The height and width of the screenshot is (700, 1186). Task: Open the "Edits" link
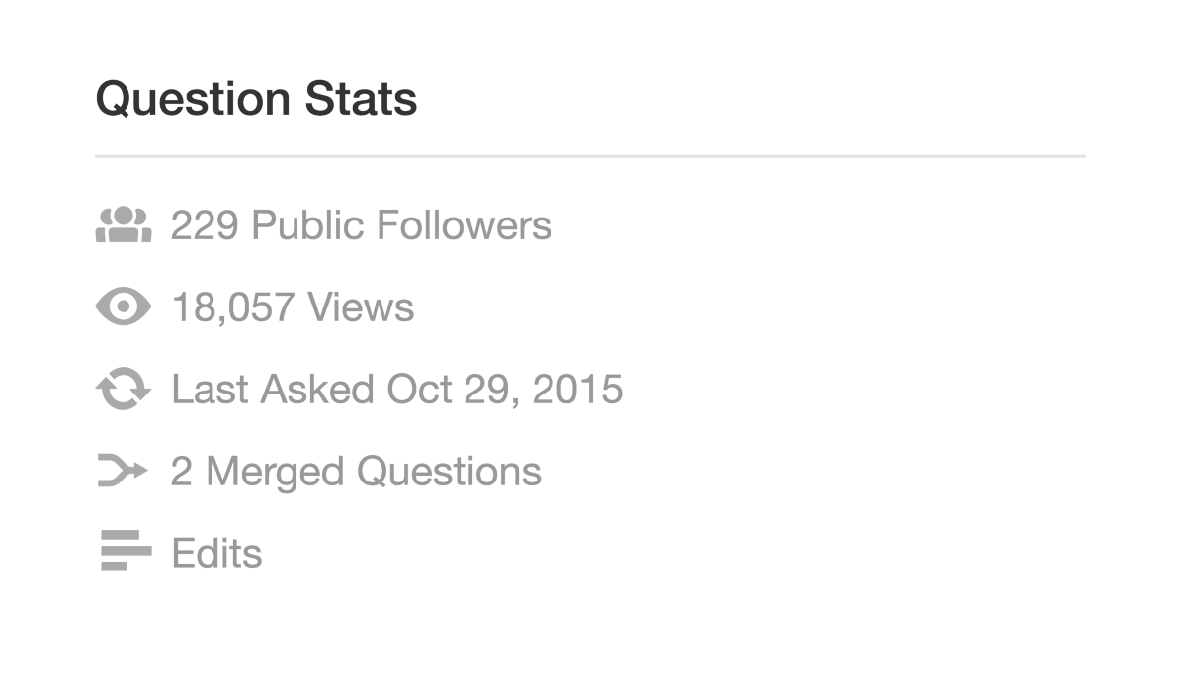point(216,553)
